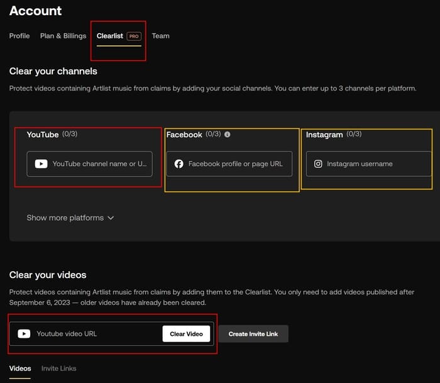The width and height of the screenshot is (440, 383).
Task: Click the Clear your channels heading
Action: (53, 71)
